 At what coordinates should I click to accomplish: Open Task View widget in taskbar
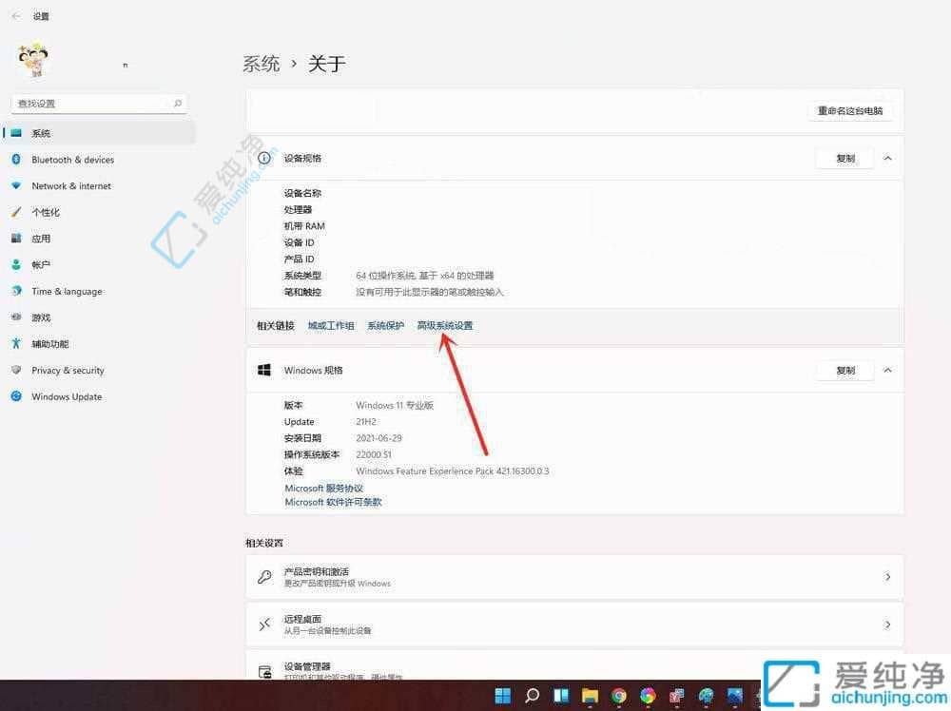click(561, 696)
